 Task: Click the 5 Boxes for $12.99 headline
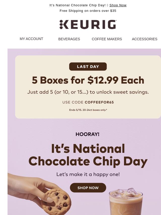(88, 80)
